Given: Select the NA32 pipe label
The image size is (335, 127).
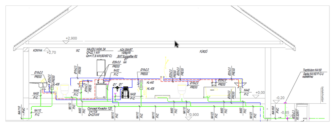Looking at the screenshot, I should 116,70.
